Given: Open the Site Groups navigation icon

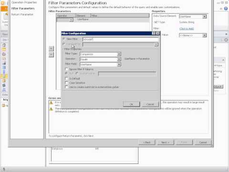Looking at the screenshot, I should click(4, 90).
